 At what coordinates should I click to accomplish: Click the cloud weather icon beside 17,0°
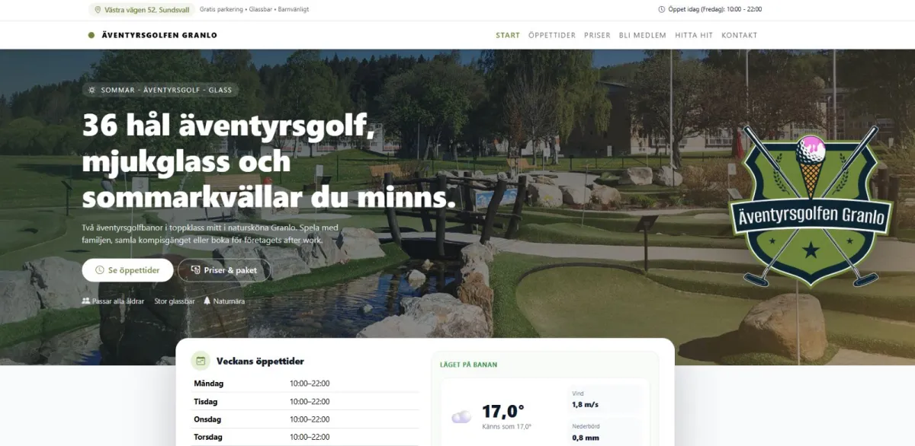click(461, 416)
